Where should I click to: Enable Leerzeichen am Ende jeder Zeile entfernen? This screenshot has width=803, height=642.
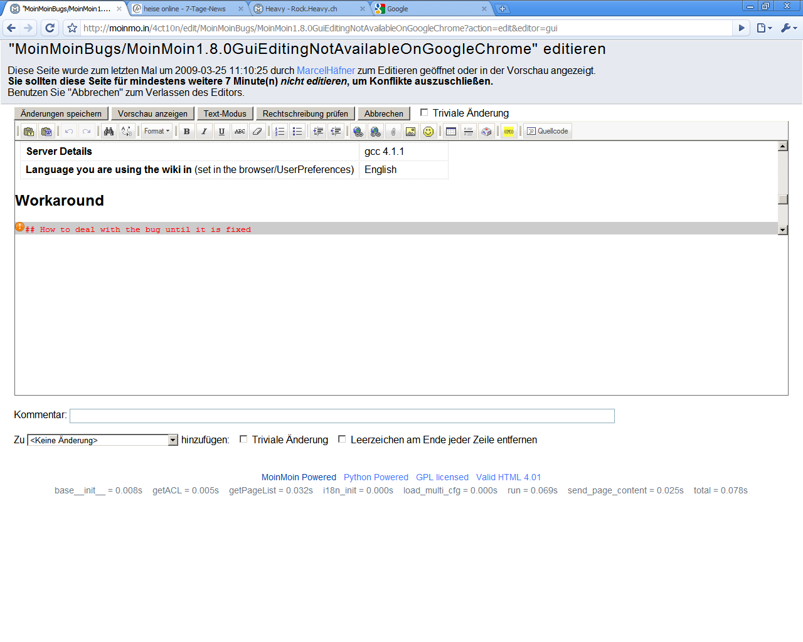click(x=342, y=439)
